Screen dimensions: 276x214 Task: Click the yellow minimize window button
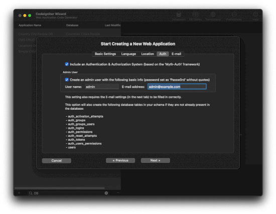[x=25, y=16]
